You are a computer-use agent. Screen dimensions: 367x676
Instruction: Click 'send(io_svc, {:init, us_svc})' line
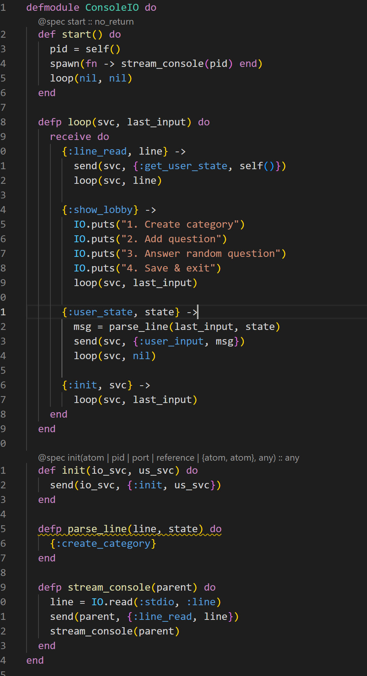[135, 485]
